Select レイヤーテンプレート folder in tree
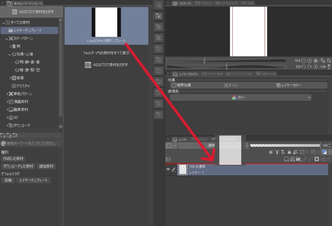The height and width of the screenshot is (226, 332). click(x=30, y=31)
